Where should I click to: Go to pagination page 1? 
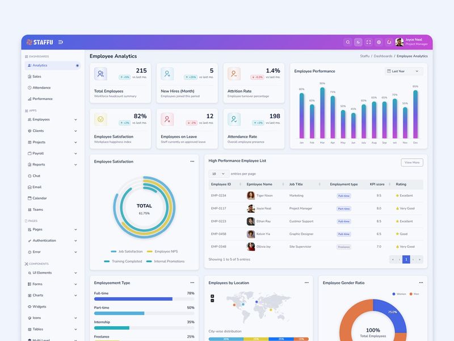tap(406, 259)
